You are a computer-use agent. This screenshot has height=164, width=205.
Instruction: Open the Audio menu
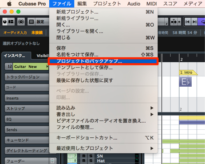tap(134, 4)
